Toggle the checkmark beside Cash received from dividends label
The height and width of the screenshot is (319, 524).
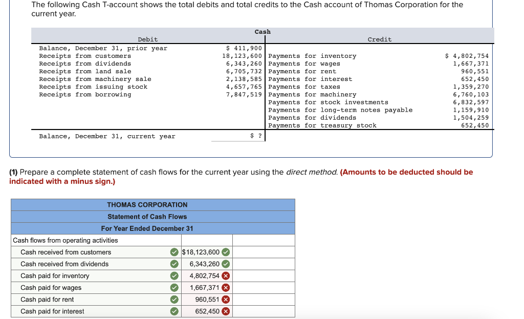click(x=173, y=264)
